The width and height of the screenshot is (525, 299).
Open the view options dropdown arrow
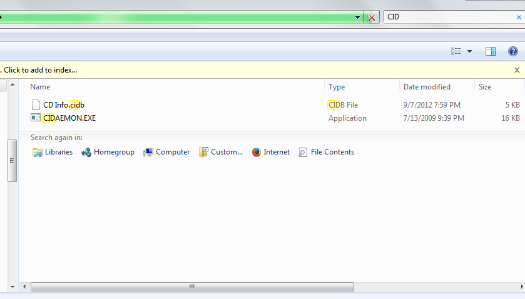(469, 51)
